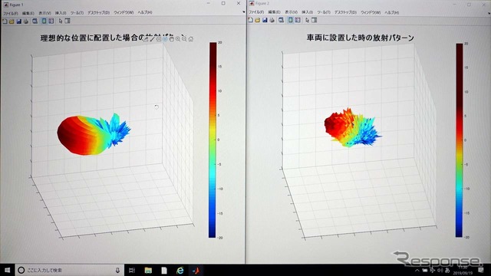Image resolution: width=491 pixels, height=276 pixels.
Task: Open デスクトップ(D) menu in Figure 2
Action: [345, 12]
